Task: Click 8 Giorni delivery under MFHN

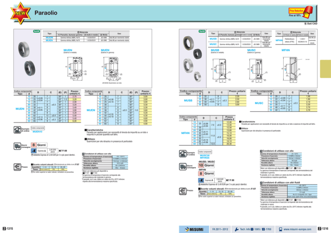Action: pyautogui.click(x=206, y=174)
